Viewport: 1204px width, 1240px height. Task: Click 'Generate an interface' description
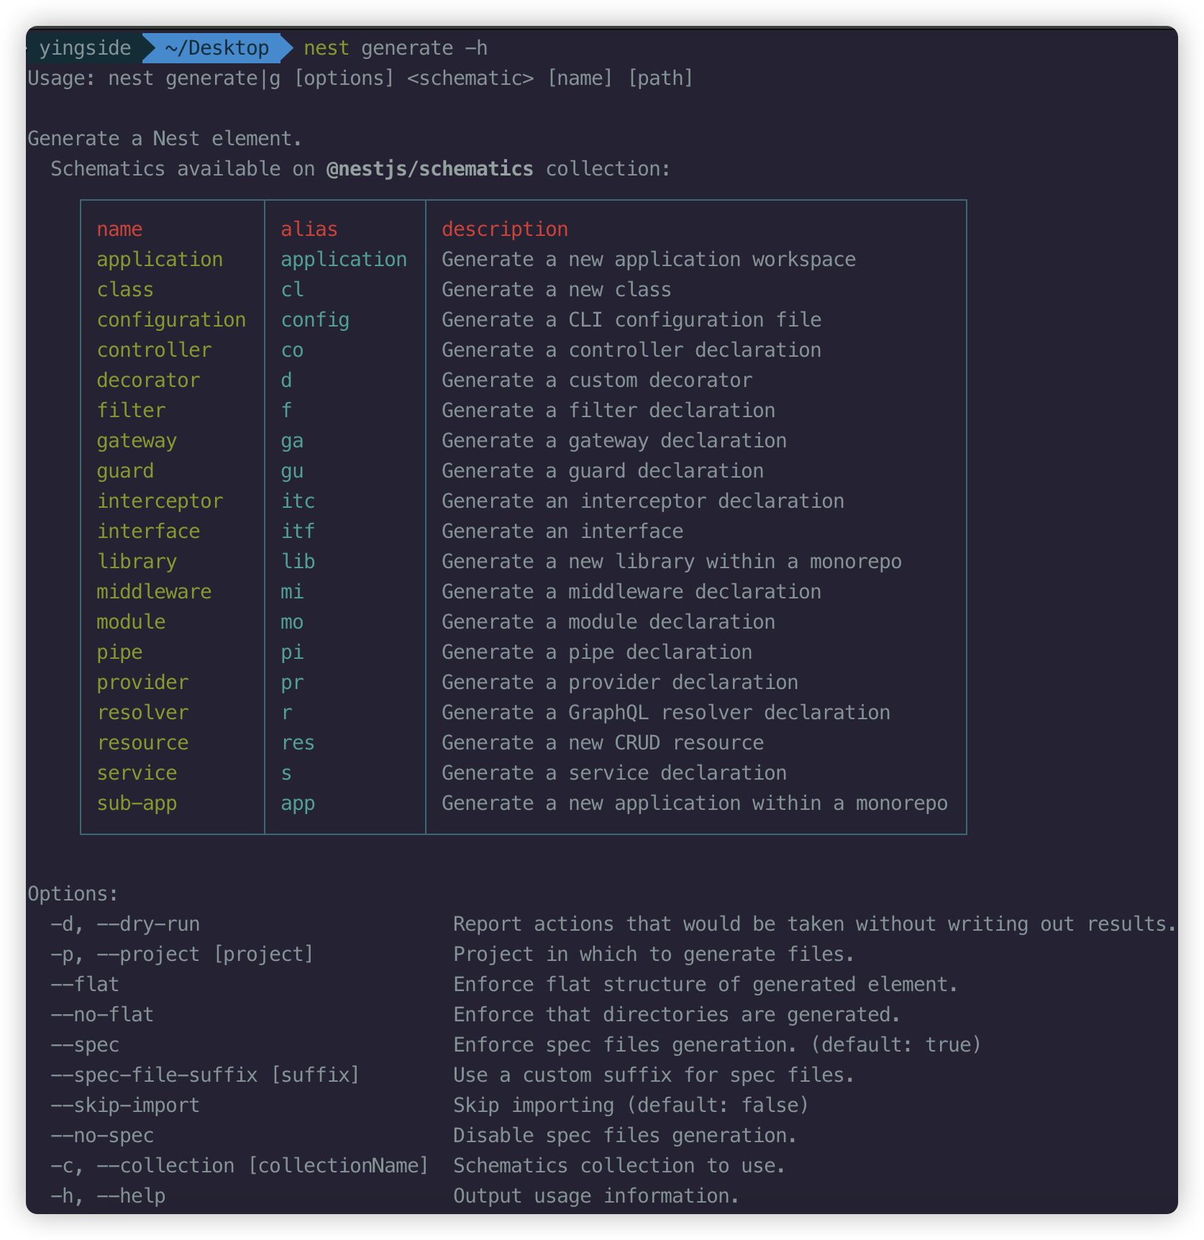tap(562, 532)
